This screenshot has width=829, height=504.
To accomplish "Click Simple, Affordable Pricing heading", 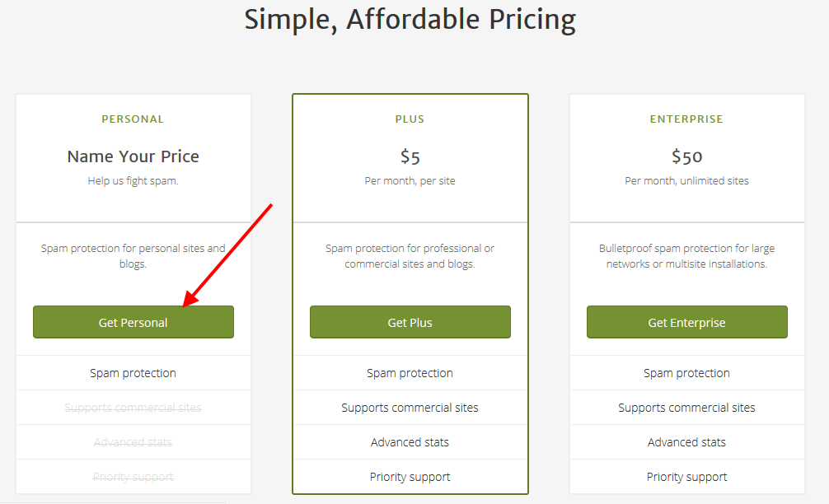I will pyautogui.click(x=410, y=20).
